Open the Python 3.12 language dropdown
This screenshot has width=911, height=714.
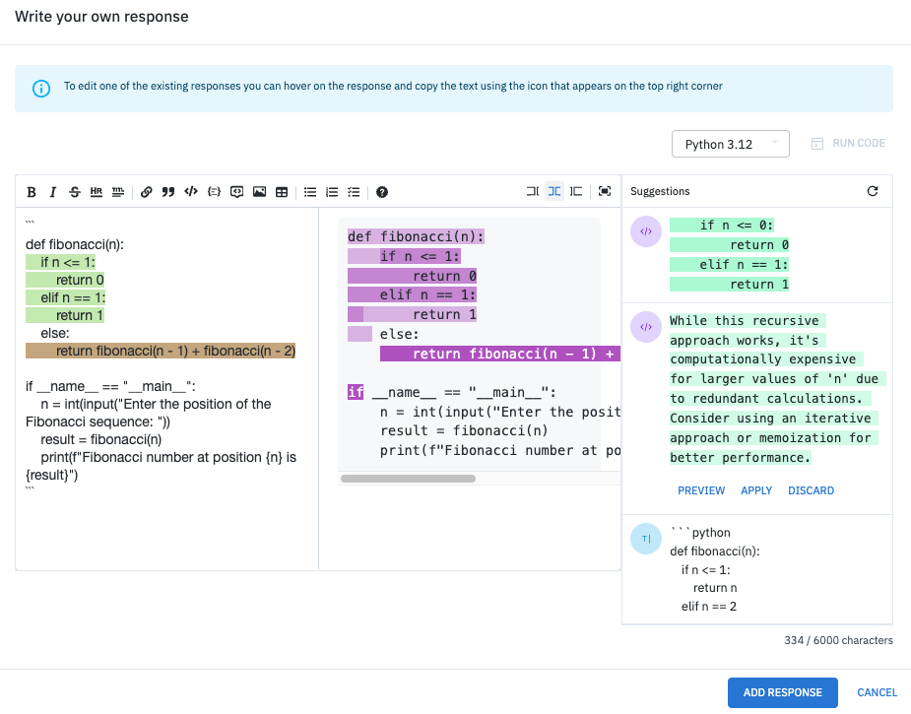click(x=731, y=144)
